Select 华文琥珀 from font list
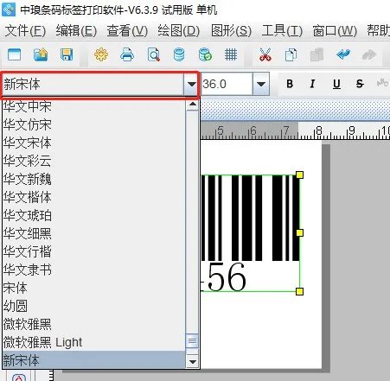Screen dimensions: 390x381 [x=93, y=215]
